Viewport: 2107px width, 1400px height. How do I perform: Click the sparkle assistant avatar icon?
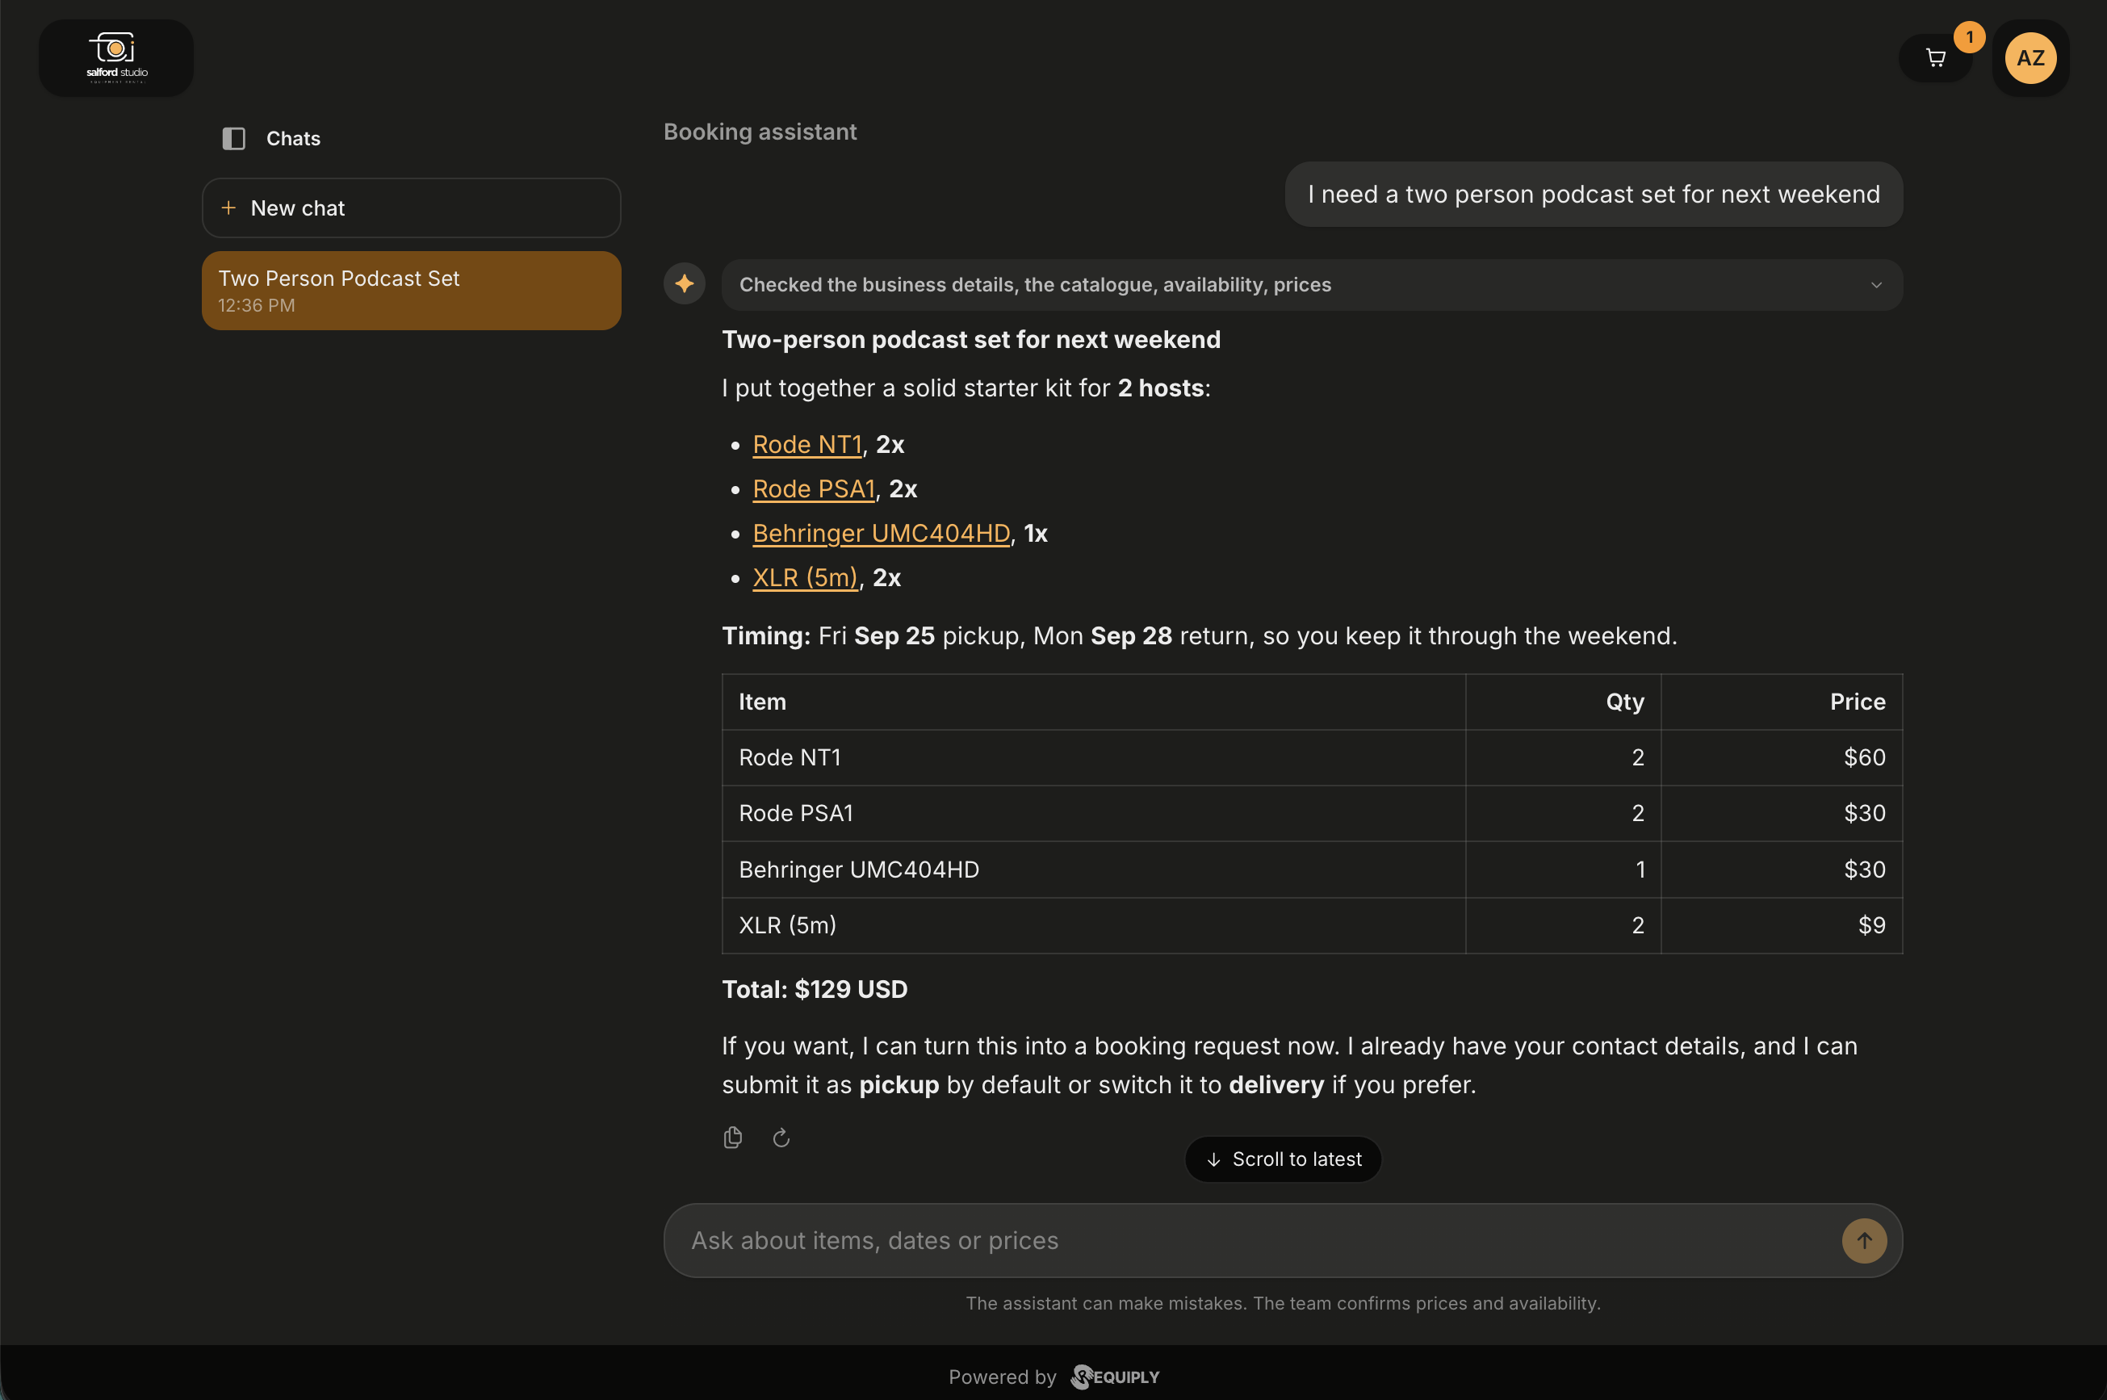click(685, 284)
